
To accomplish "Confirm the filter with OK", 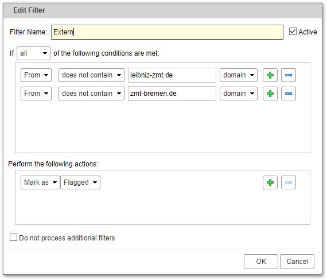I will click(x=261, y=262).
